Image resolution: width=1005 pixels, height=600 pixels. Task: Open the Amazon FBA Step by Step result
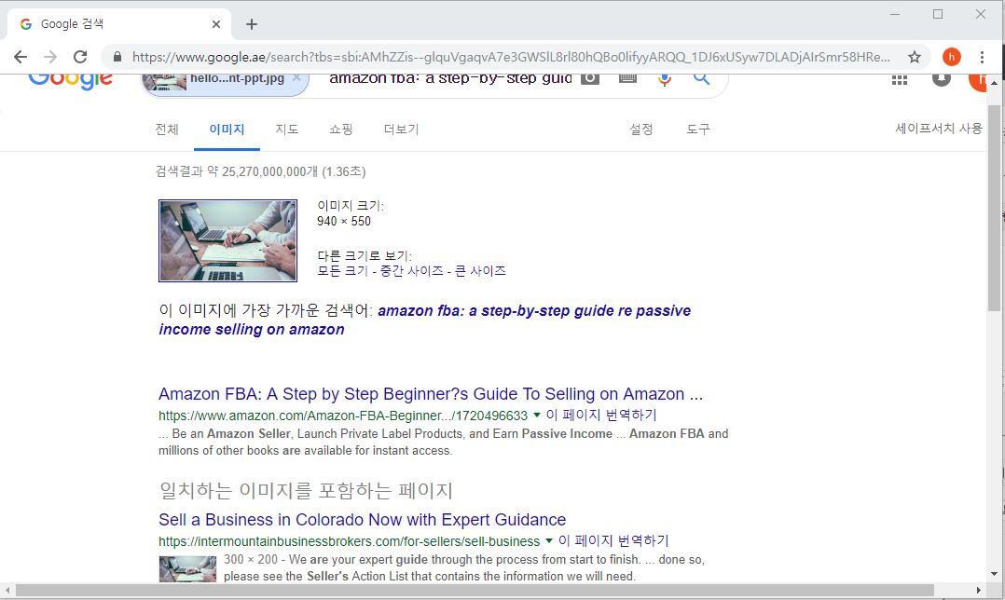[x=431, y=394]
